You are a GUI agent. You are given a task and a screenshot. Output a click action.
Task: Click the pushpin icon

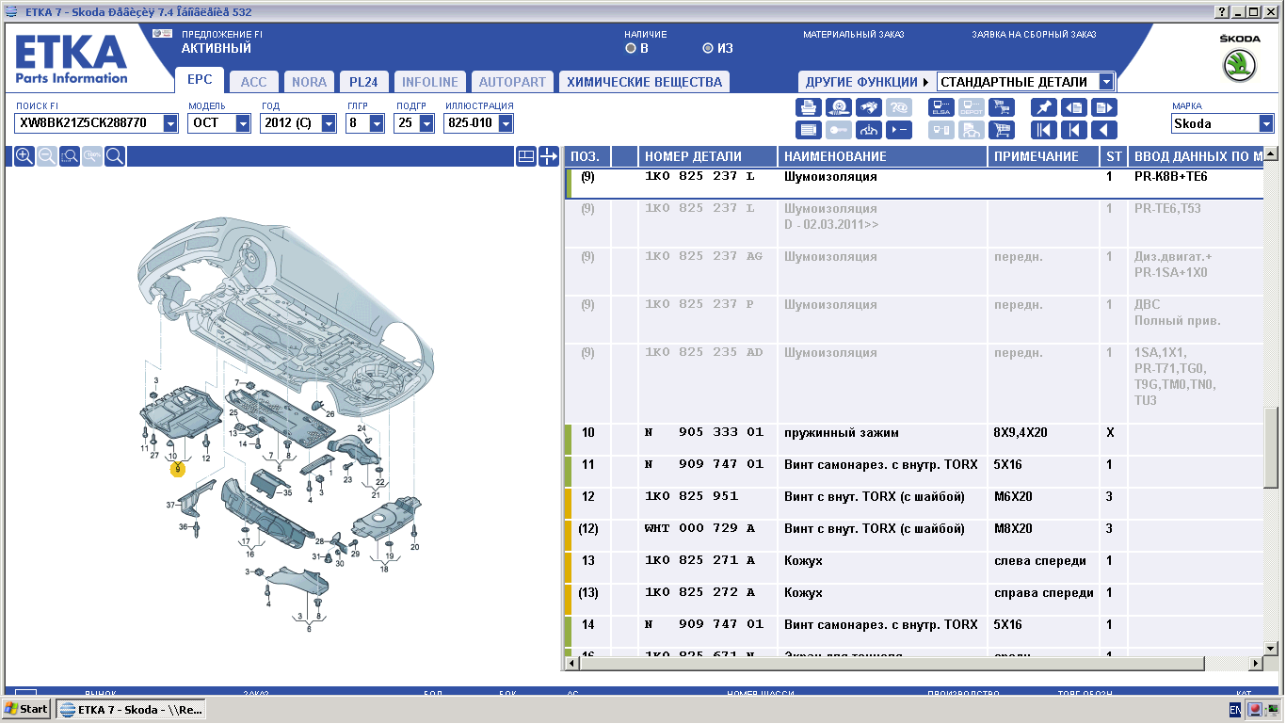1044,106
